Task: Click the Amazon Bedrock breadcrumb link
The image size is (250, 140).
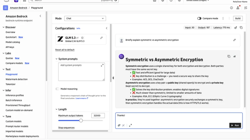Action: click(18, 8)
